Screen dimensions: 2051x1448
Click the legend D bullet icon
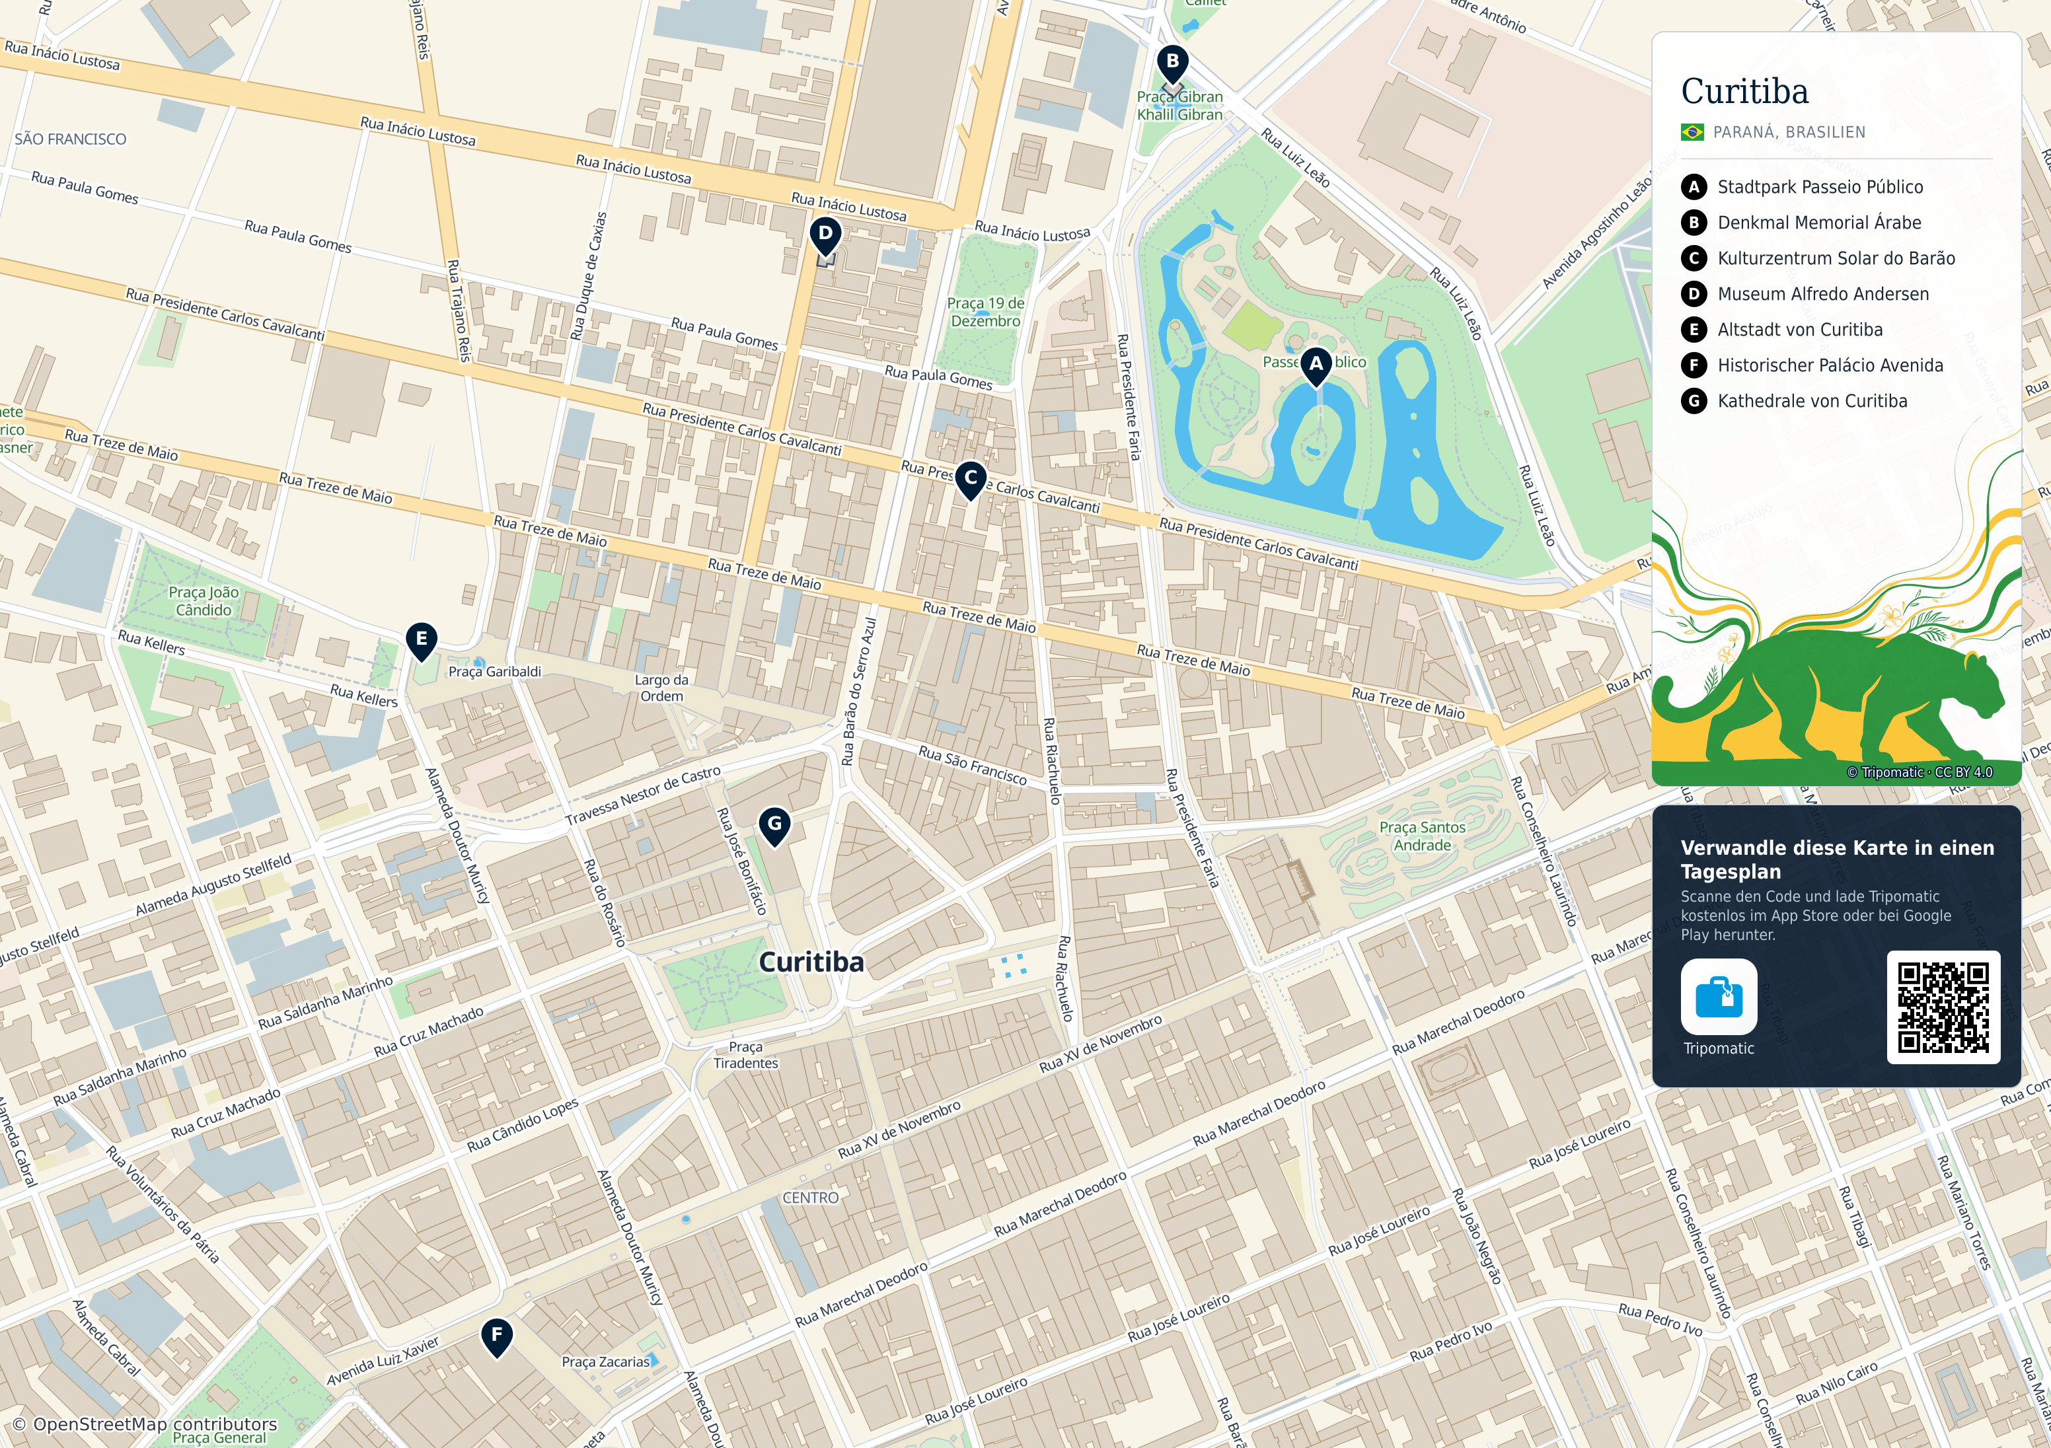(x=1693, y=294)
